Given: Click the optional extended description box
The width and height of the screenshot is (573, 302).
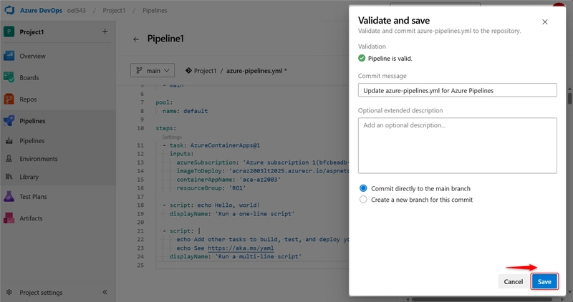Looking at the screenshot, I should point(457,145).
